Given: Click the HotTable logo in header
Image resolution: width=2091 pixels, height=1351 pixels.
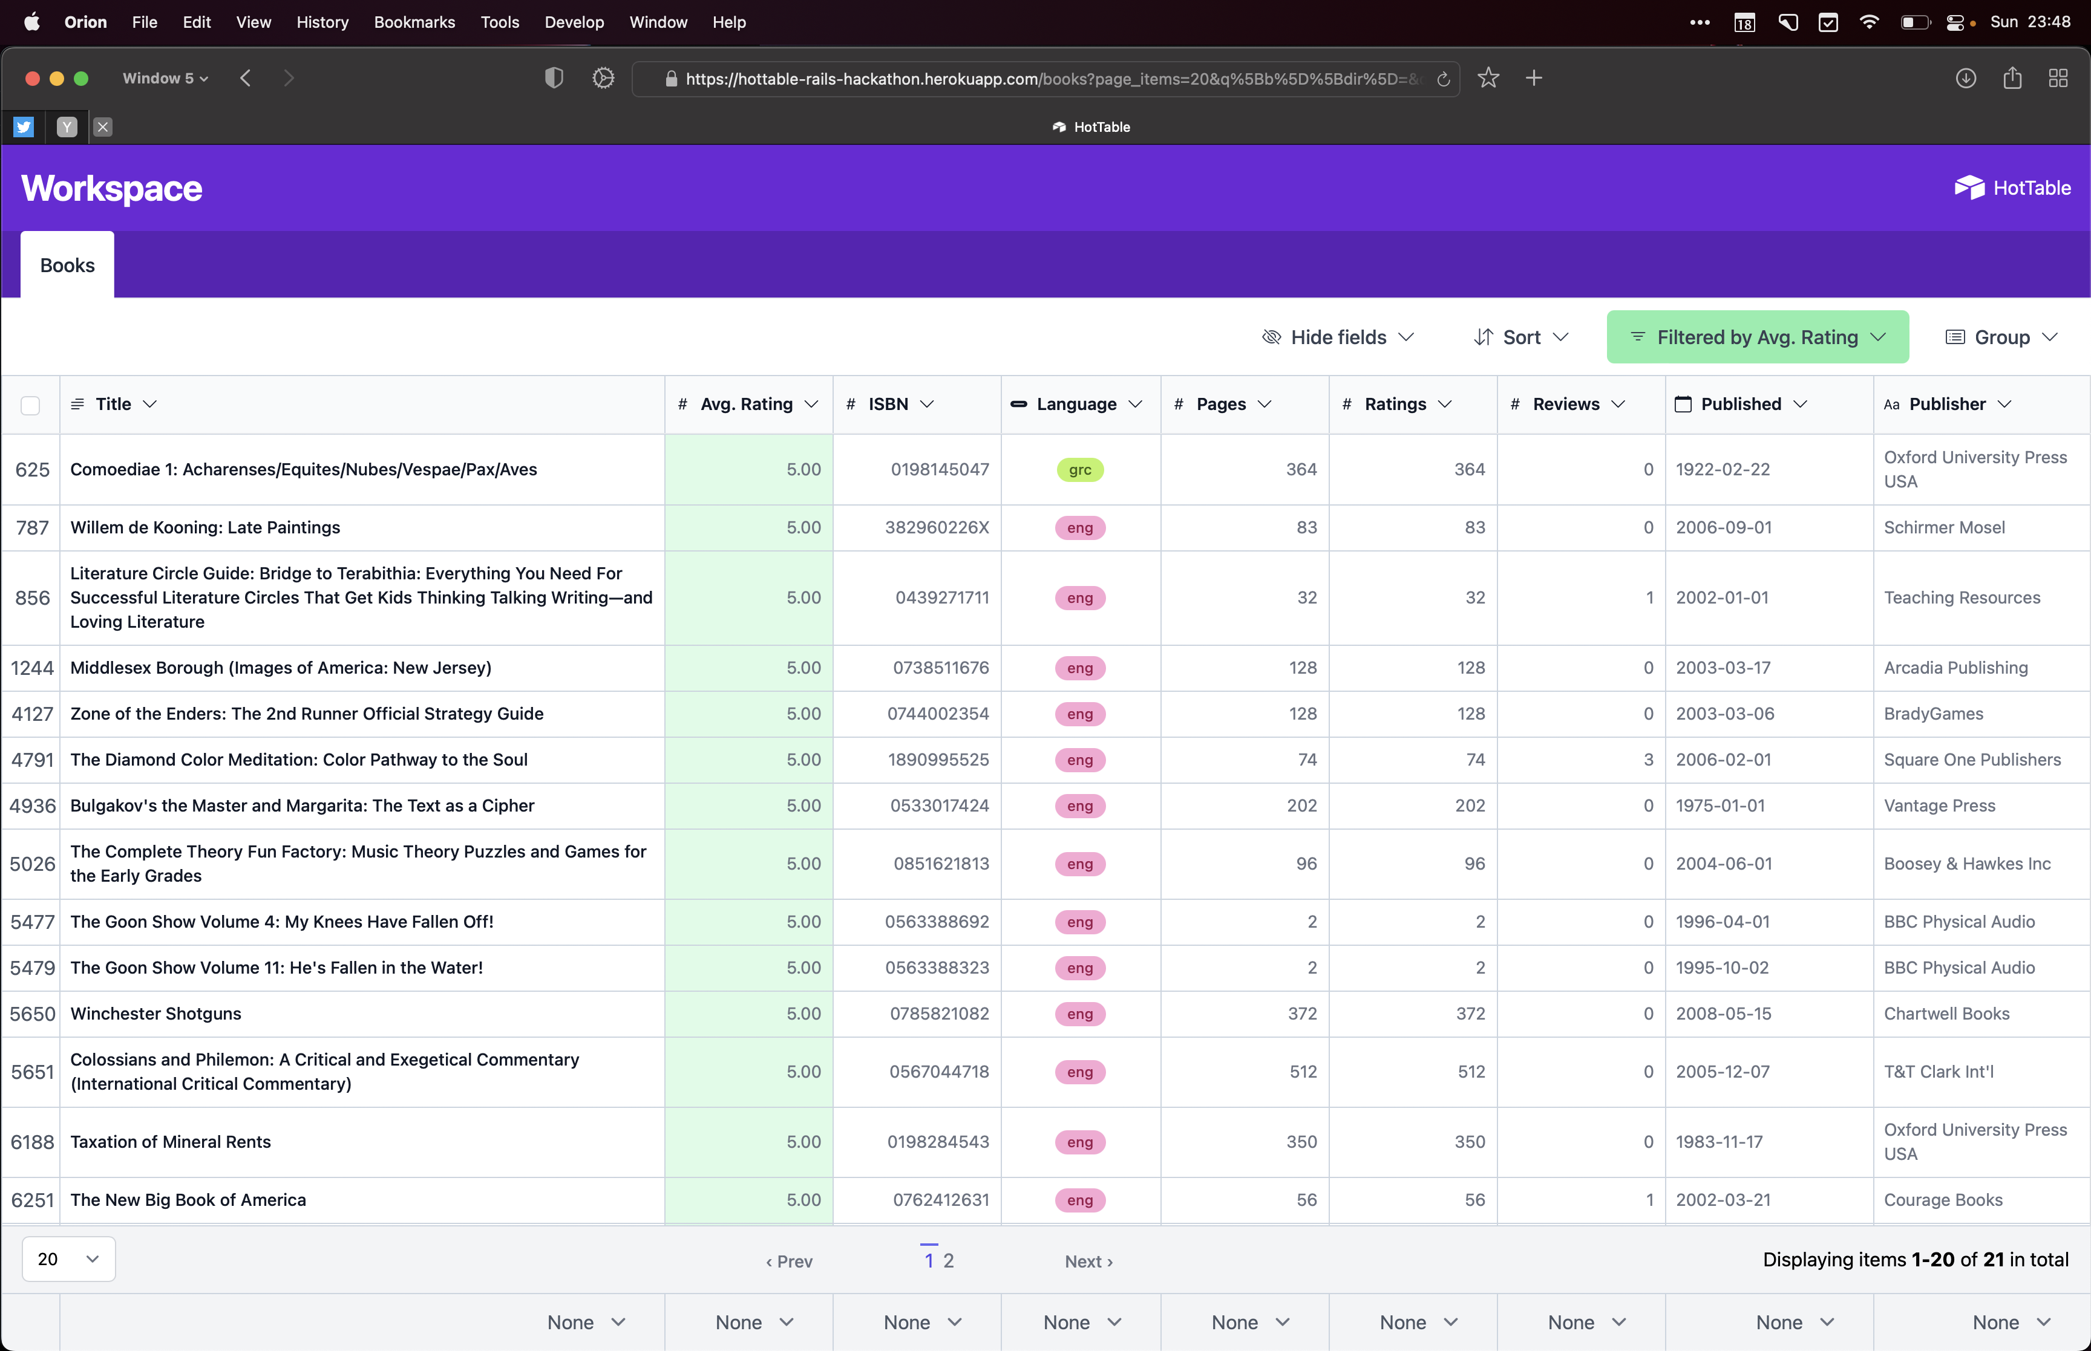Looking at the screenshot, I should click(x=2012, y=187).
